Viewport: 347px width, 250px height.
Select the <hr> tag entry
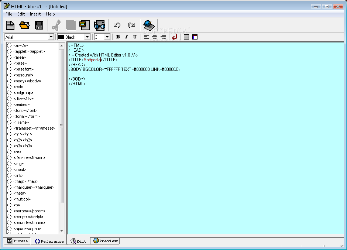[x=17, y=152]
